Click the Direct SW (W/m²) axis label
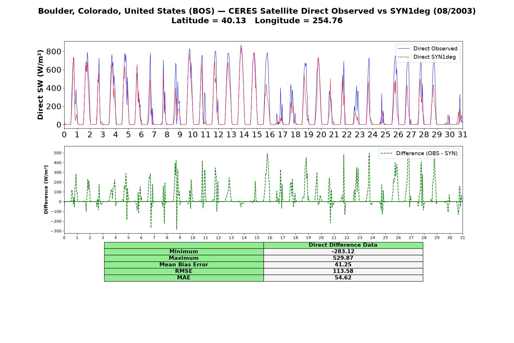 pyautogui.click(x=40, y=85)
